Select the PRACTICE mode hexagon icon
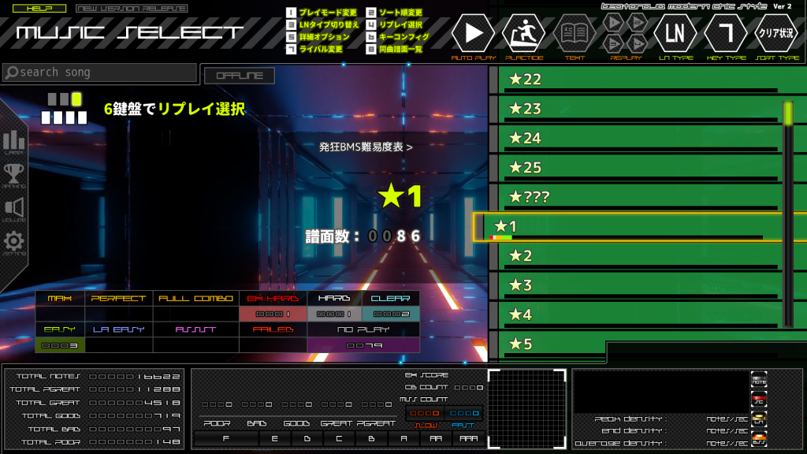807x454 pixels. coord(522,32)
